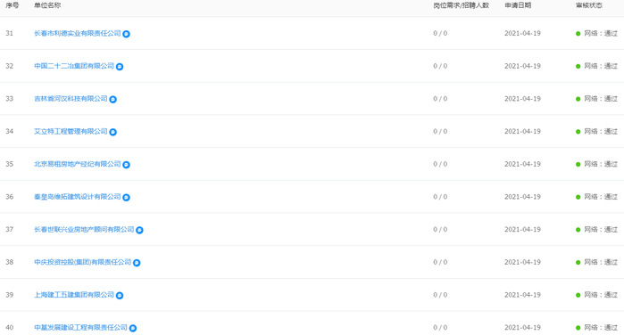Click chat icon beside 艾立特工程管理有限公司
This screenshot has height=335, width=624.
tap(113, 132)
